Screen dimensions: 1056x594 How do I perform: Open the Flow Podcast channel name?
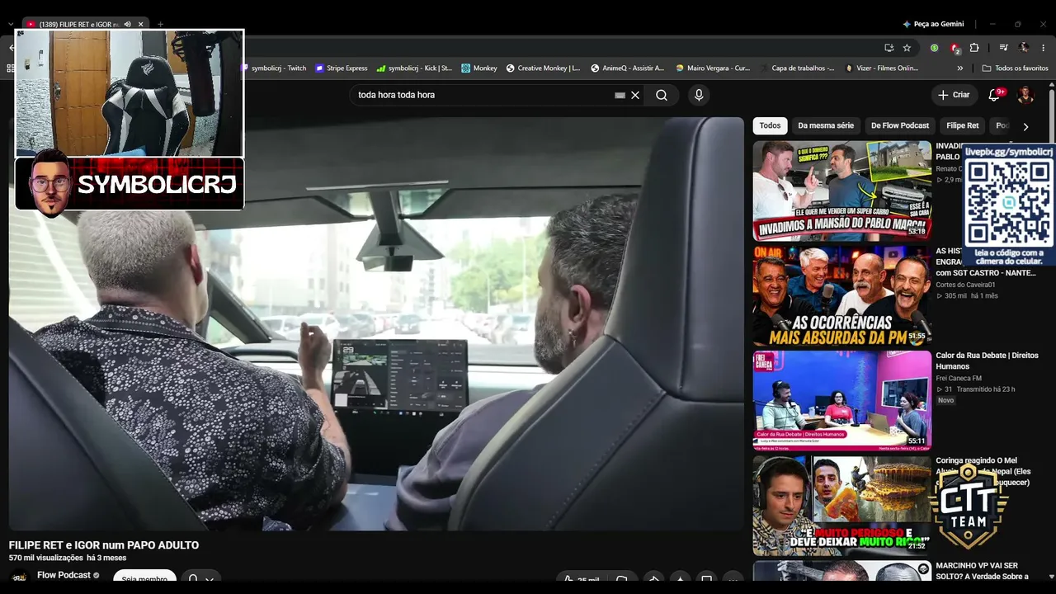(64, 575)
